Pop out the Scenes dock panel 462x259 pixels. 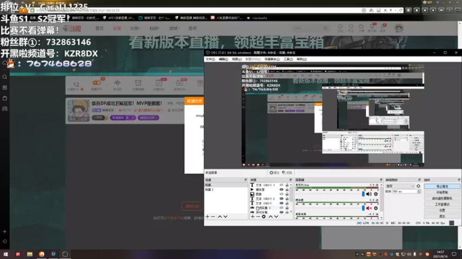click(245, 180)
